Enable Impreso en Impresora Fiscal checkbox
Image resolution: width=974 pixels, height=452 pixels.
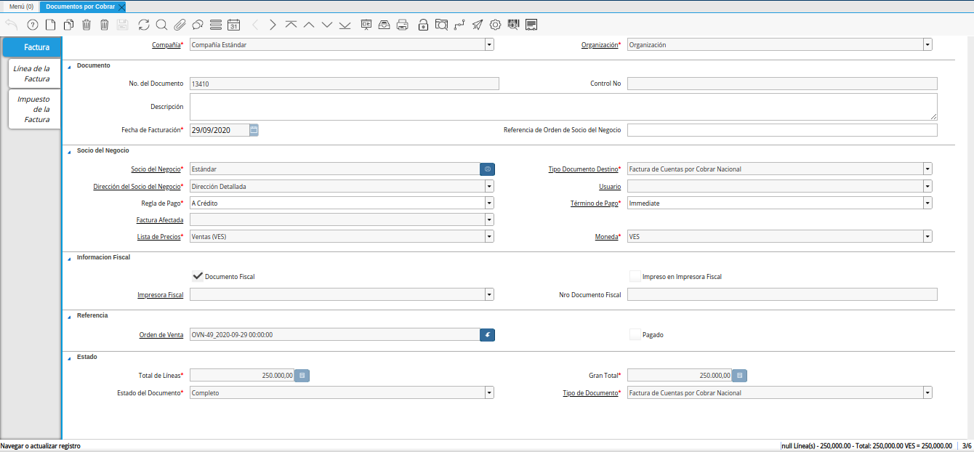pos(635,276)
